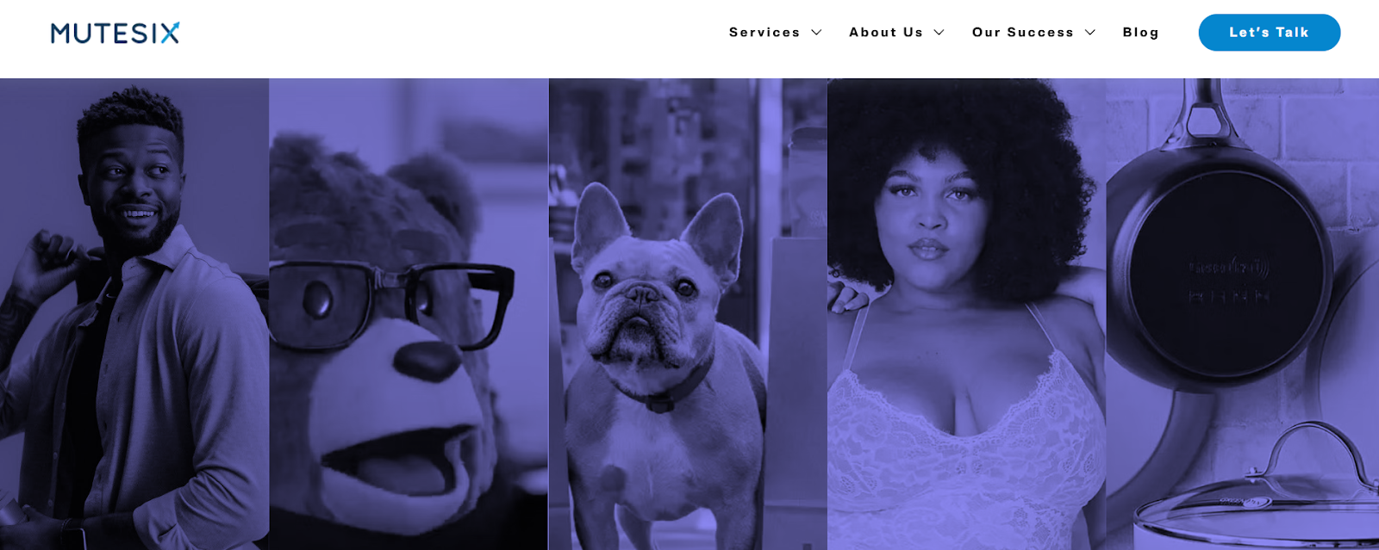The image size is (1379, 550).
Task: Expand the About Us chevron arrow
Action: (x=939, y=33)
